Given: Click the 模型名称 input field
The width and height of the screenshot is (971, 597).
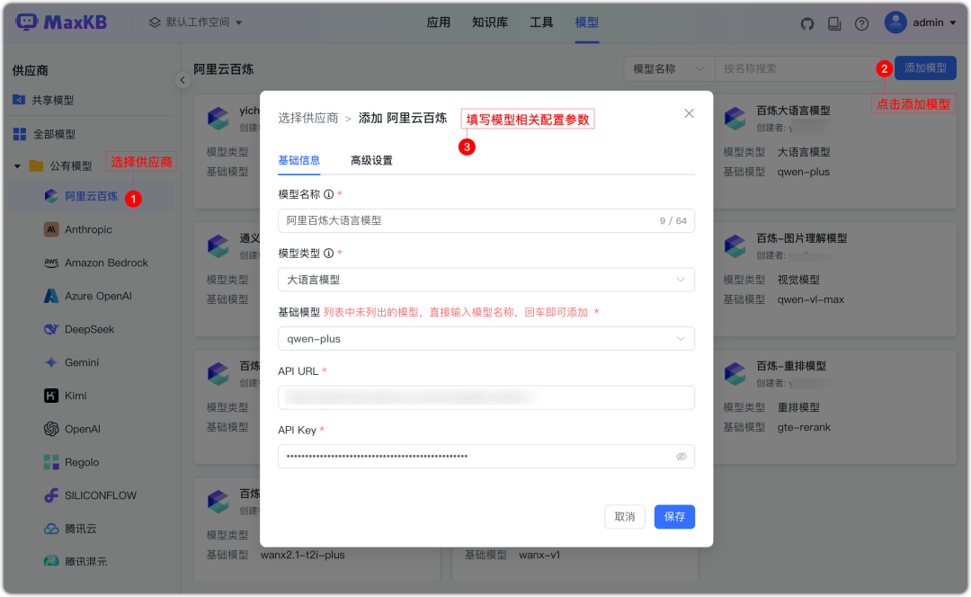Looking at the screenshot, I should coord(486,220).
